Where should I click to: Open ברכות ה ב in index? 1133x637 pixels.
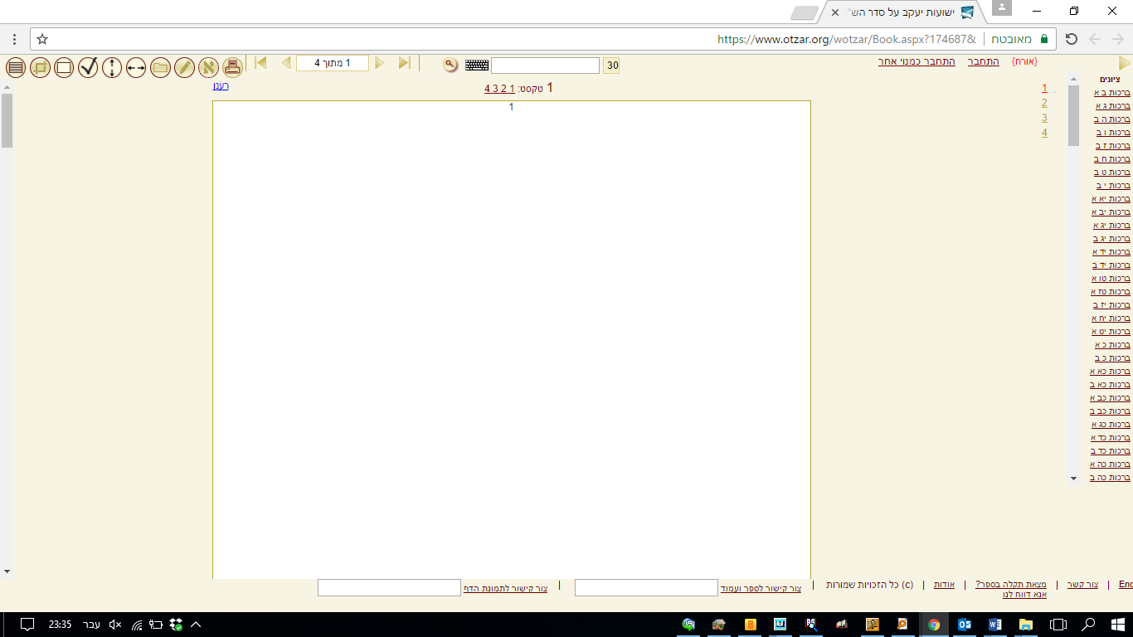coord(1112,119)
